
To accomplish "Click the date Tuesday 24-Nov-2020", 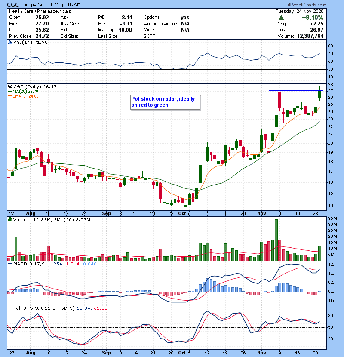I will pyautogui.click(x=300, y=11).
